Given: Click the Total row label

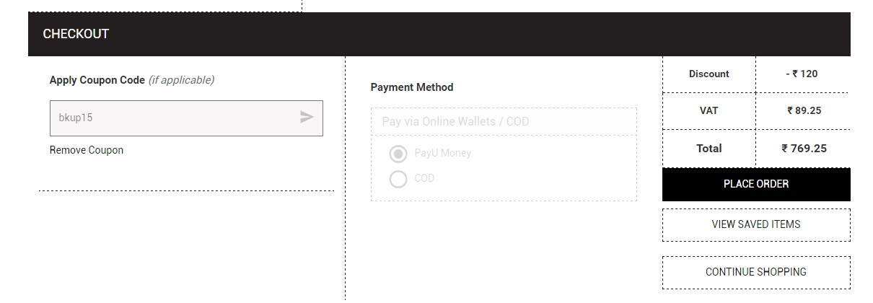Looking at the screenshot, I should (709, 149).
